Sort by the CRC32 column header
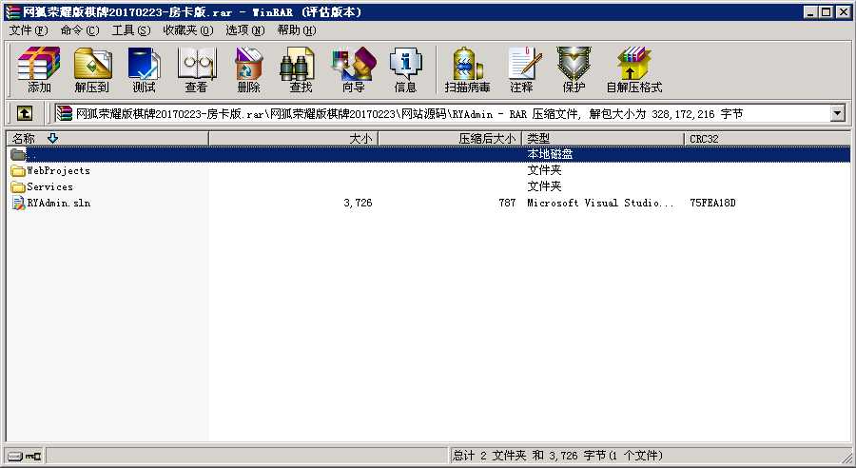Screen dimensions: 856x468 767,139
